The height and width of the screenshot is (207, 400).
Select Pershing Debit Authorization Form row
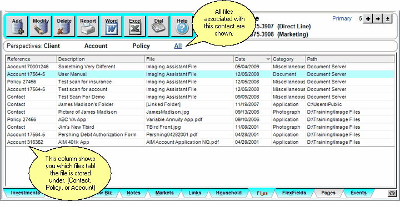200,135
